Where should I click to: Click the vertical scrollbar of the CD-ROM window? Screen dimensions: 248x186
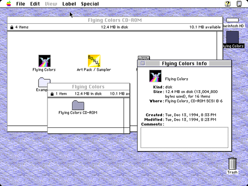point(220,46)
